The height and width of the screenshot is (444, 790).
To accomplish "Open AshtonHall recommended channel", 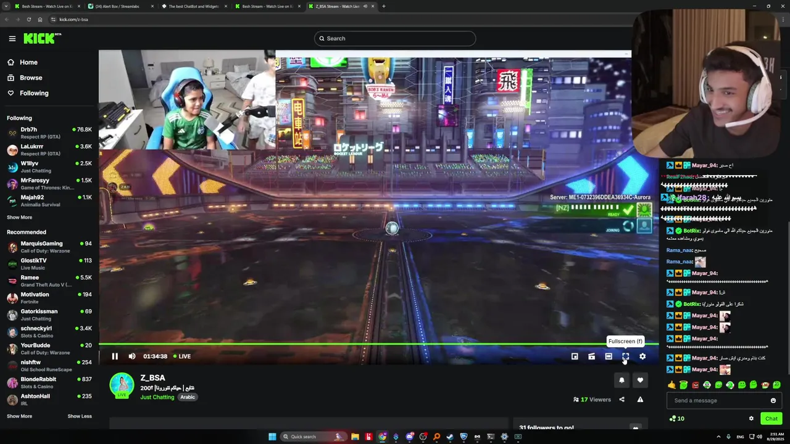I will pos(49,400).
